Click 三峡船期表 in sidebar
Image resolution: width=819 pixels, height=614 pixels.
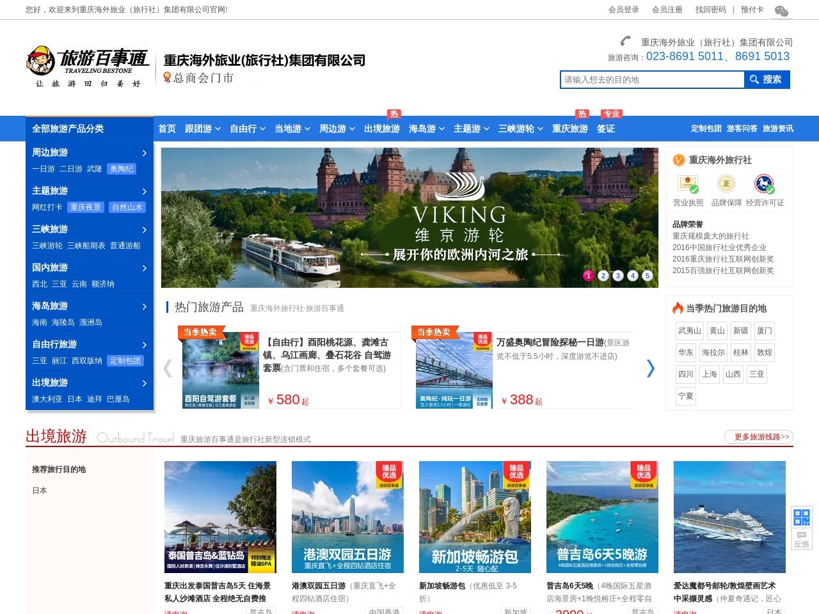(86, 246)
